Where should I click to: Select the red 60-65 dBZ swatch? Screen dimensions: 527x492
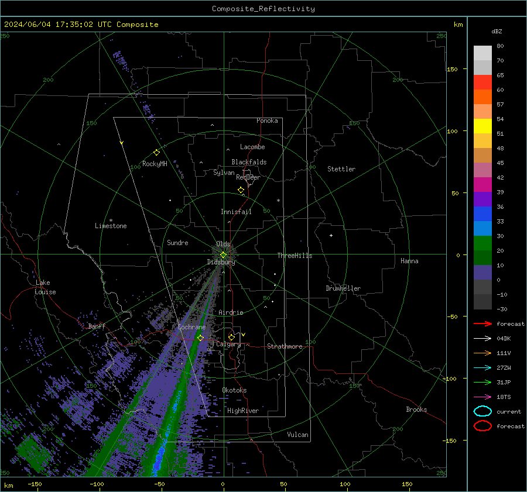pyautogui.click(x=482, y=82)
